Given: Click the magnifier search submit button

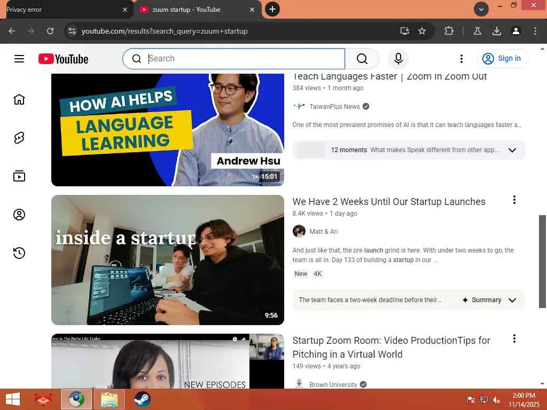Looking at the screenshot, I should (x=362, y=59).
